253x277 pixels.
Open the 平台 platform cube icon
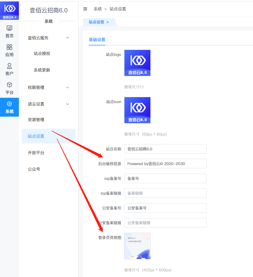(9, 85)
